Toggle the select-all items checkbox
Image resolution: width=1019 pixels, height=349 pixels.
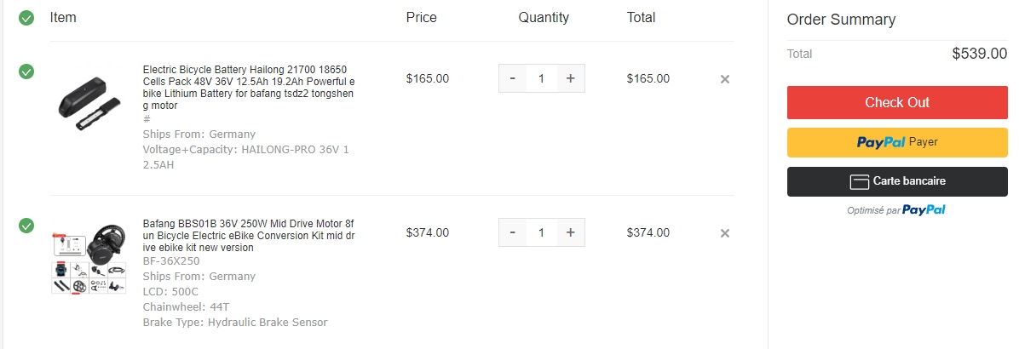[x=26, y=18]
